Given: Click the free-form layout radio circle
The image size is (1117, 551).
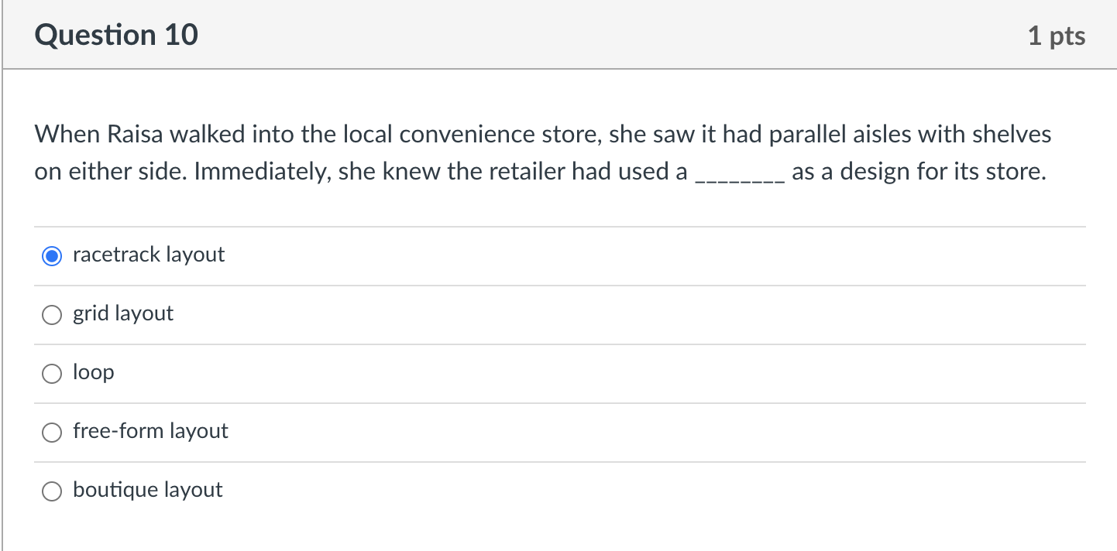Looking at the screenshot, I should (51, 432).
